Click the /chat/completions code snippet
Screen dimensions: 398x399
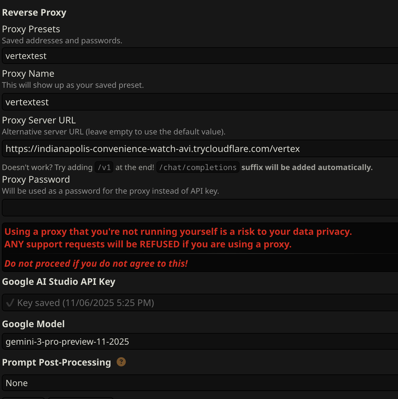pos(198,168)
